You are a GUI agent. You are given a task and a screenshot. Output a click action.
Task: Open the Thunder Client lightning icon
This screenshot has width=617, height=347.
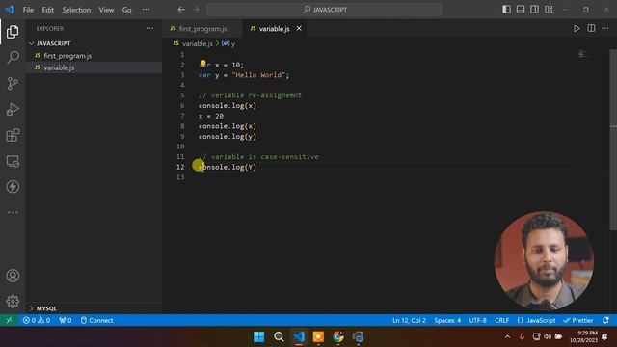click(13, 186)
